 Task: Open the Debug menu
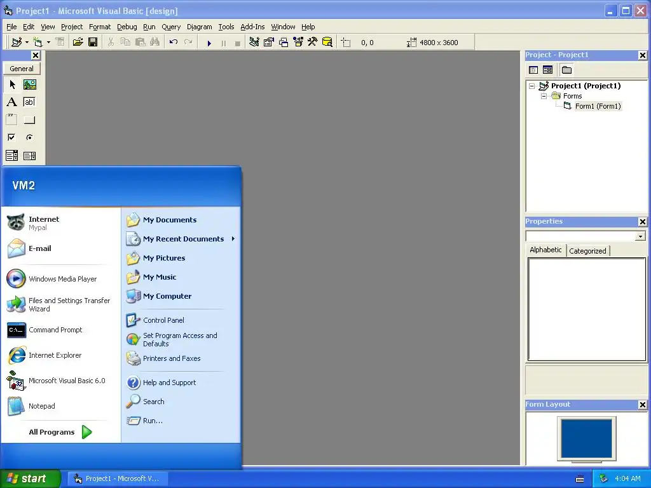tap(127, 27)
